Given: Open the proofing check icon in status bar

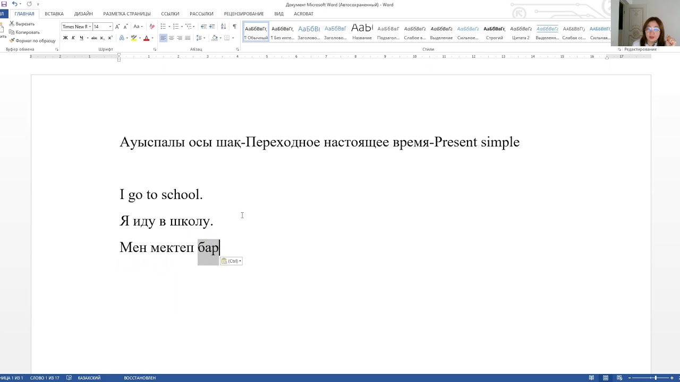Looking at the screenshot, I should 69,378.
